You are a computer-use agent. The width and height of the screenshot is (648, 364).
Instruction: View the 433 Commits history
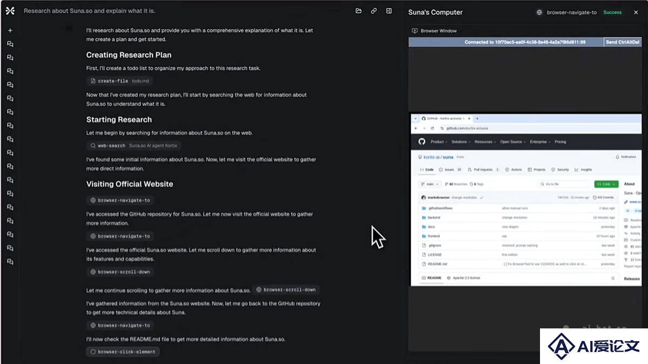click(603, 197)
